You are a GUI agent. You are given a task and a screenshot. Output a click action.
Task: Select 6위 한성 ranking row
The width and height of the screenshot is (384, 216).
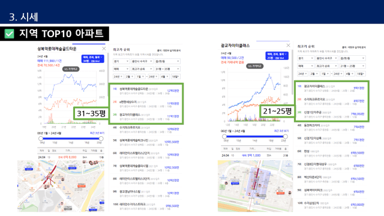tap(331, 153)
